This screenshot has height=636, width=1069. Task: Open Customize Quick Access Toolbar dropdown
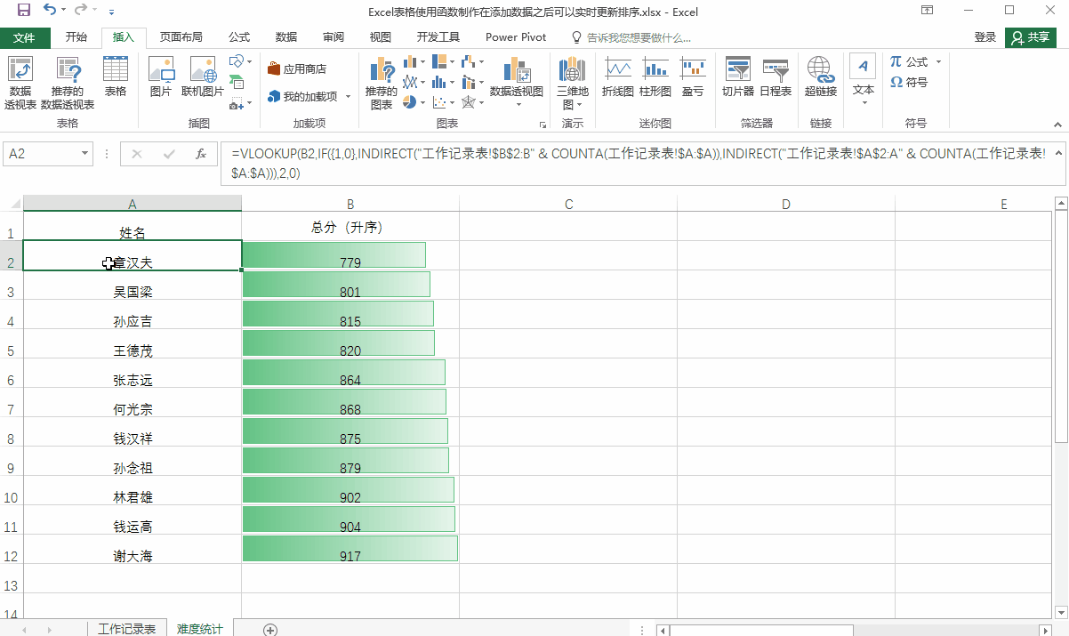tap(111, 12)
